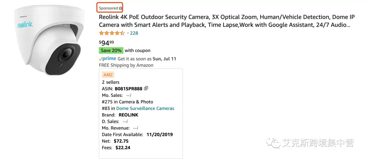366x159 pixels.
Task: Click the 2 sellers text
Action: pyautogui.click(x=110, y=82)
